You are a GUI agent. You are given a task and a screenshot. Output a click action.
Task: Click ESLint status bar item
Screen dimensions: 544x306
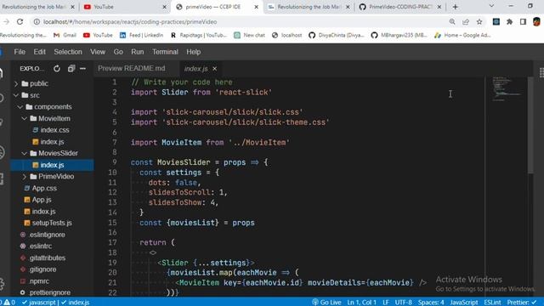[492, 303]
